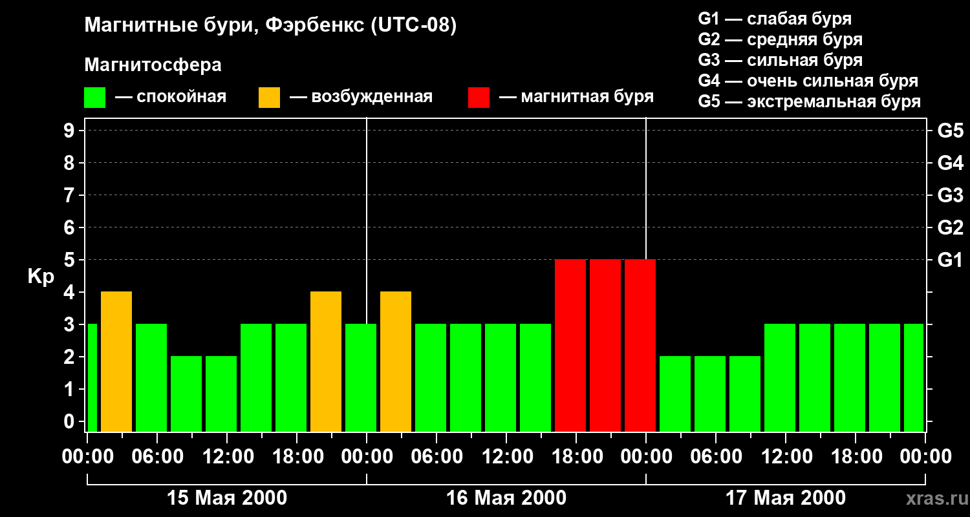Select the 'G3 — сильная буря' legend line
This screenshot has height=517, width=970.
(780, 60)
